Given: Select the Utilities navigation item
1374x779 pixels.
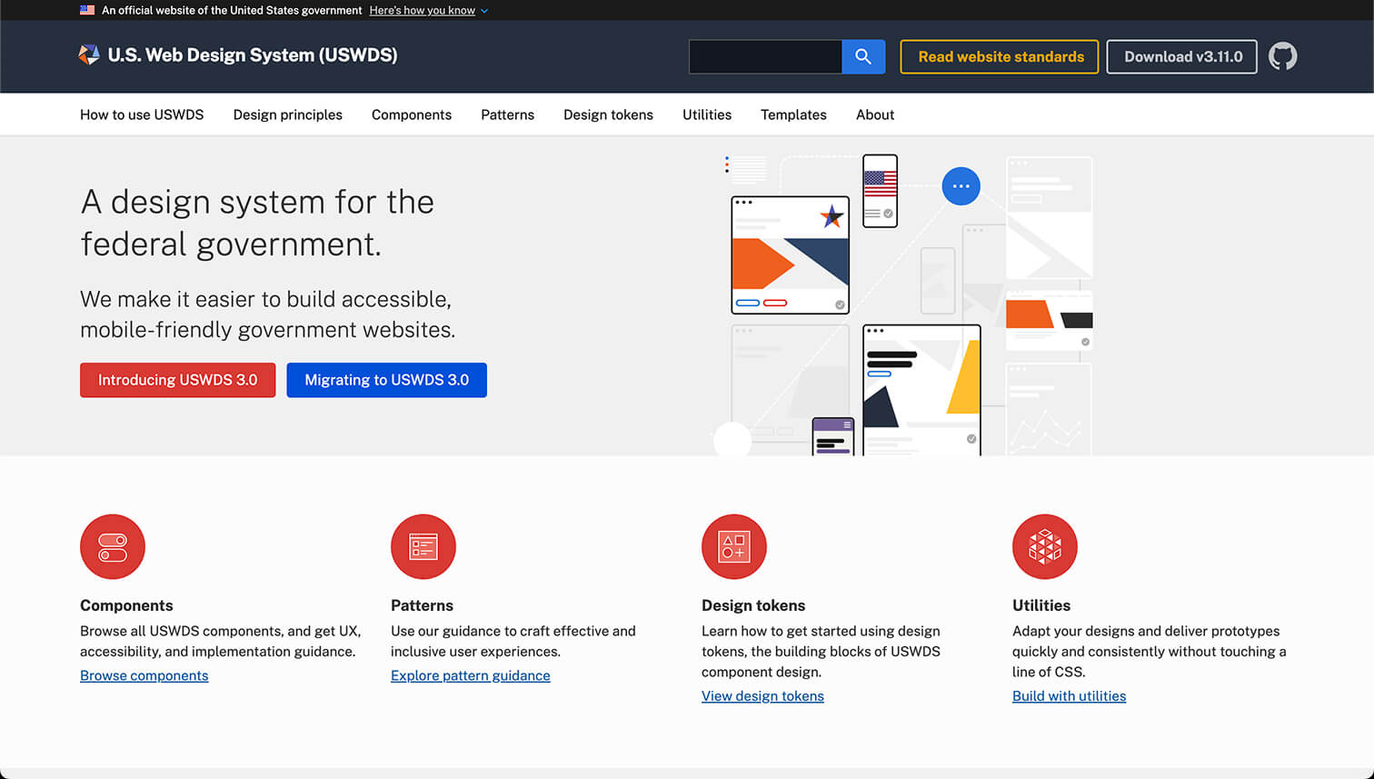Looking at the screenshot, I should 707,115.
